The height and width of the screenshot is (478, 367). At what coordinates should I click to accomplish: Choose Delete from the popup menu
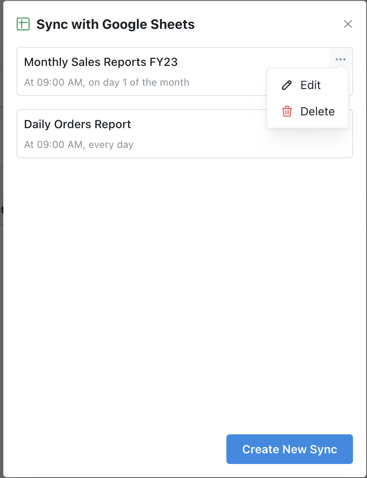point(308,112)
